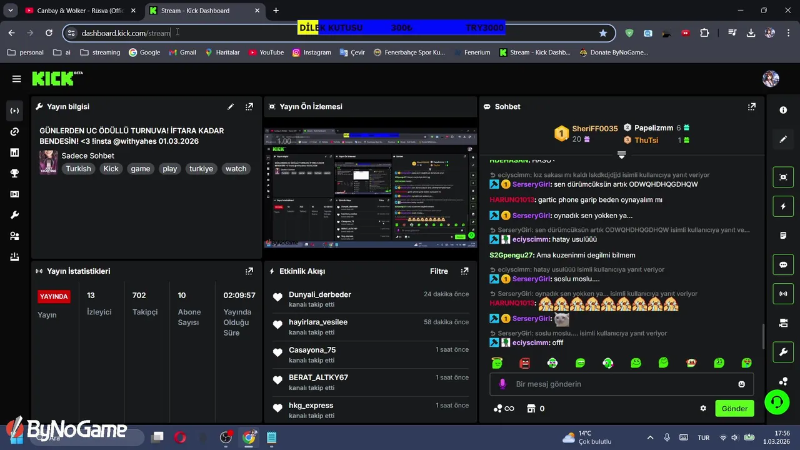Viewport: 800px width, 450px height.
Task: Open the bar chart analytics sidebar icon
Action: (14, 152)
